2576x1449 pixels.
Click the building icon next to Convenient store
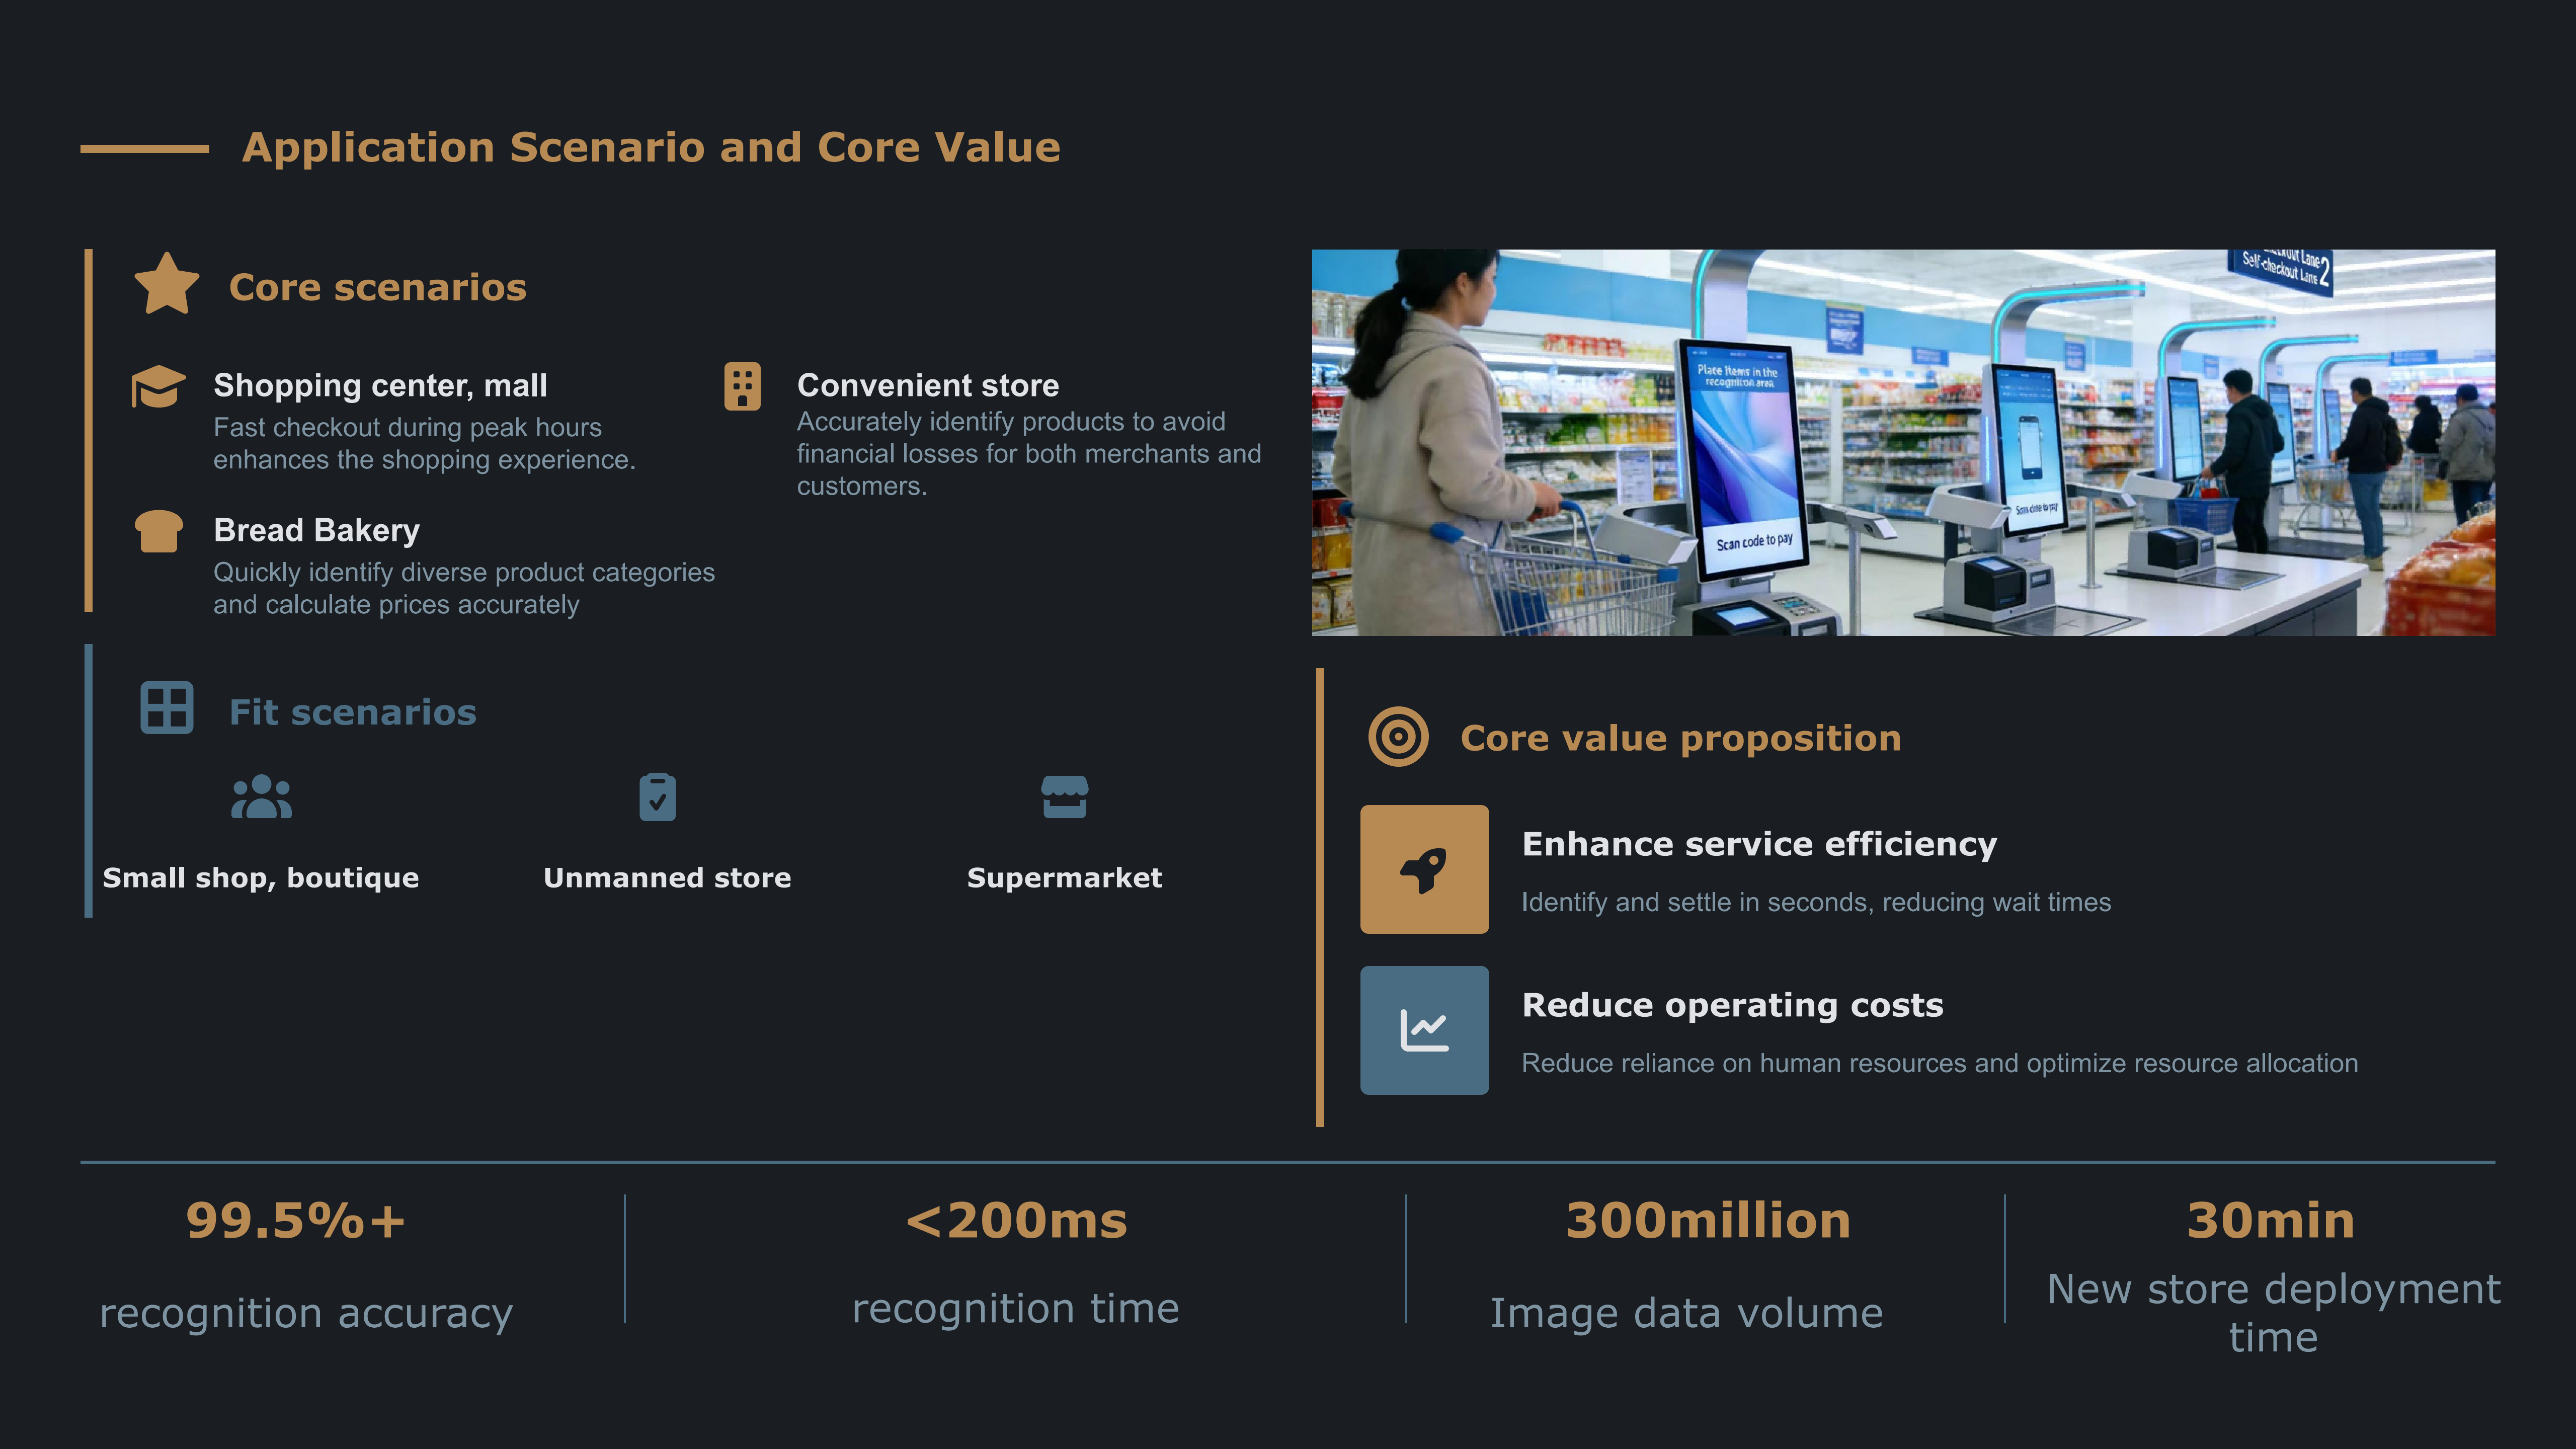[742, 386]
